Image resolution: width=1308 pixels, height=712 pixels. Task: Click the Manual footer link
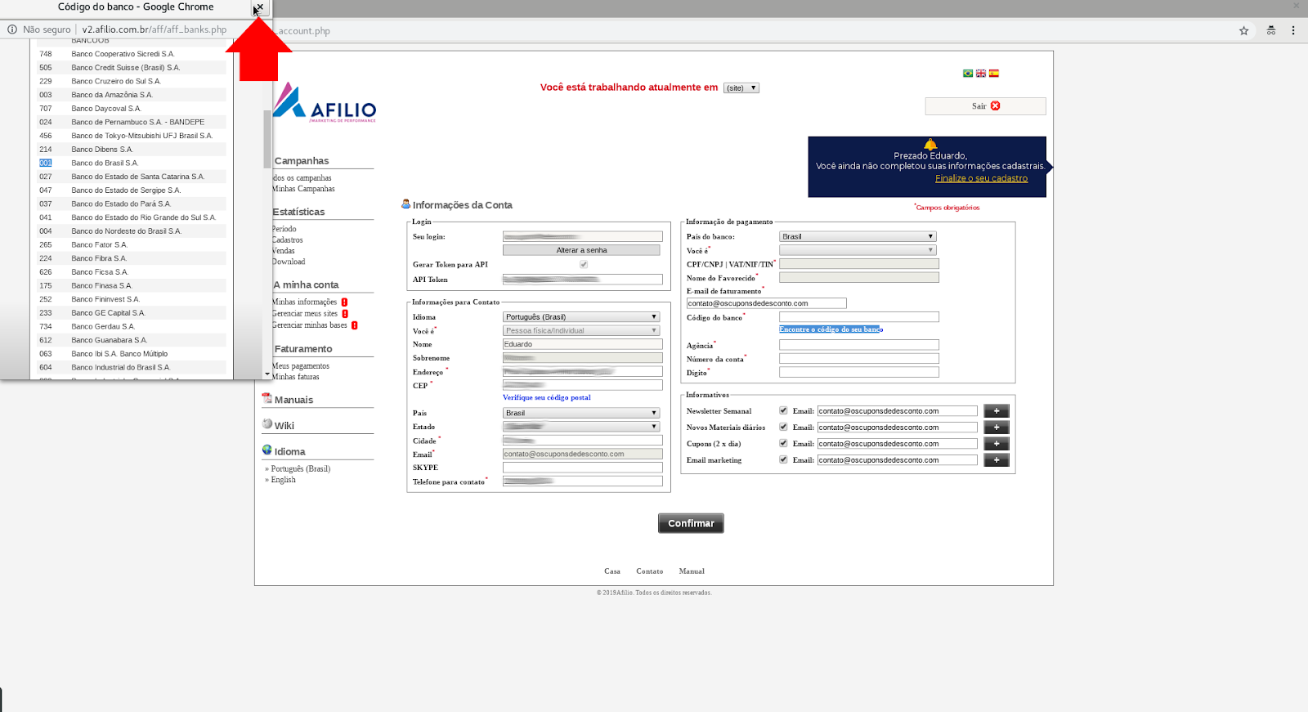pyautogui.click(x=692, y=571)
